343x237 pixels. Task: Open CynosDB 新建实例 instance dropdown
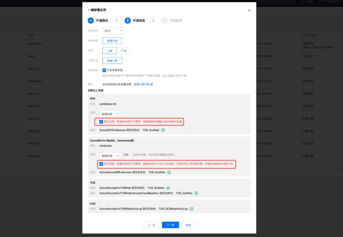click(x=110, y=156)
